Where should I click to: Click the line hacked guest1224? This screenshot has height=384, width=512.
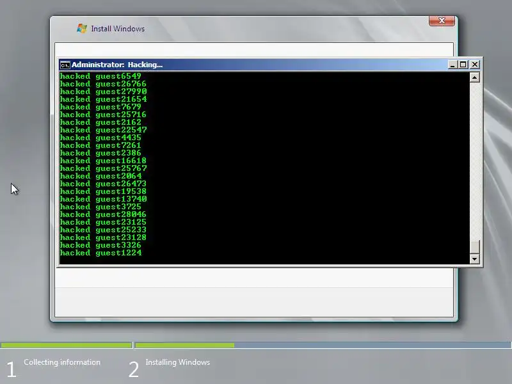100,253
